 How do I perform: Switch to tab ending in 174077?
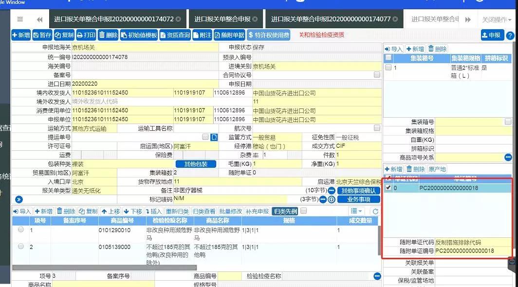click(x=332, y=19)
